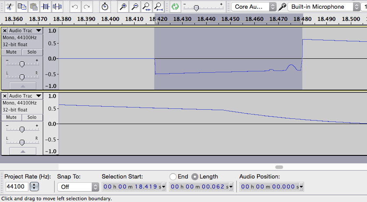
Task: Mute the first audio track
Action: click(11, 52)
